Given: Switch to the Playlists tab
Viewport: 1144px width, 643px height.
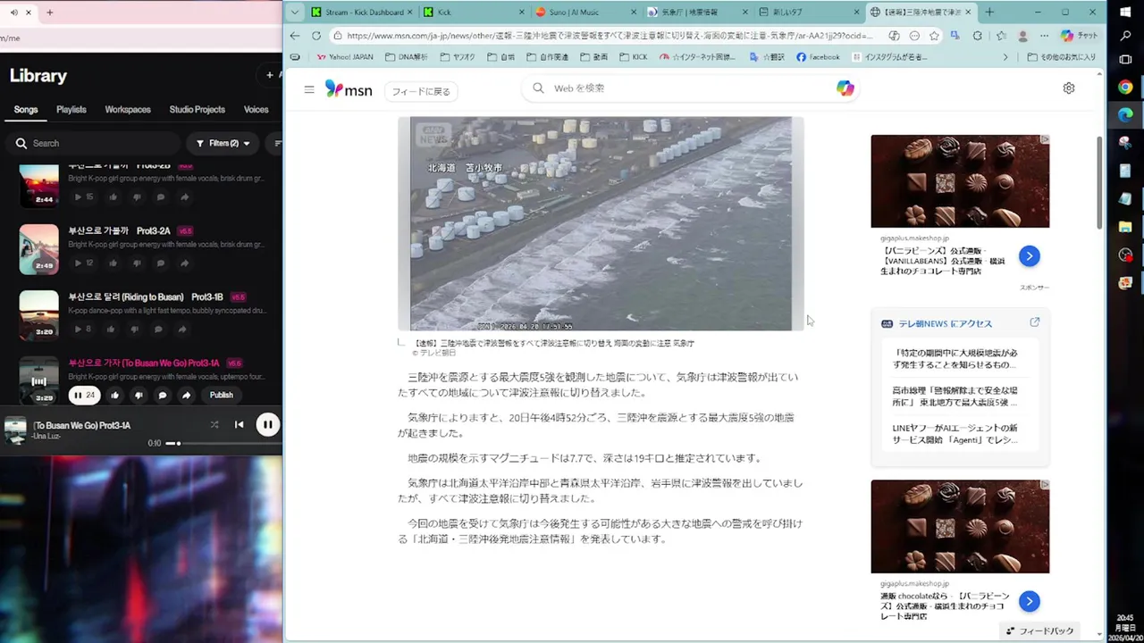Looking at the screenshot, I should click(x=71, y=109).
